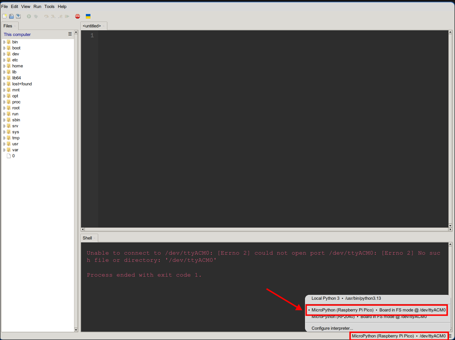This screenshot has width=455, height=340.
Task: Select Local Python 3 interpreter option
Action: click(346, 298)
